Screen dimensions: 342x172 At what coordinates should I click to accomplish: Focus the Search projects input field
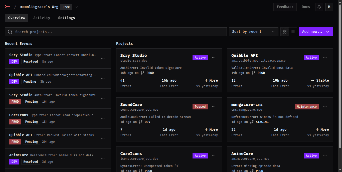click(116, 32)
